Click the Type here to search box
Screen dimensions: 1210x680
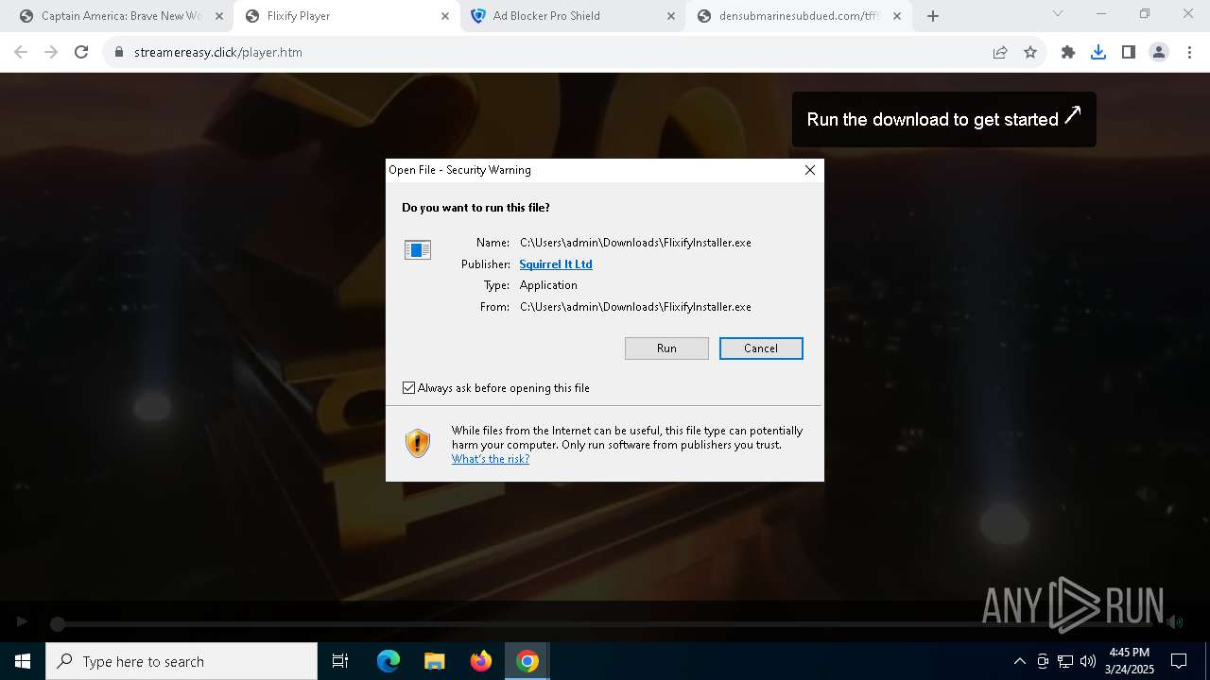(x=181, y=661)
